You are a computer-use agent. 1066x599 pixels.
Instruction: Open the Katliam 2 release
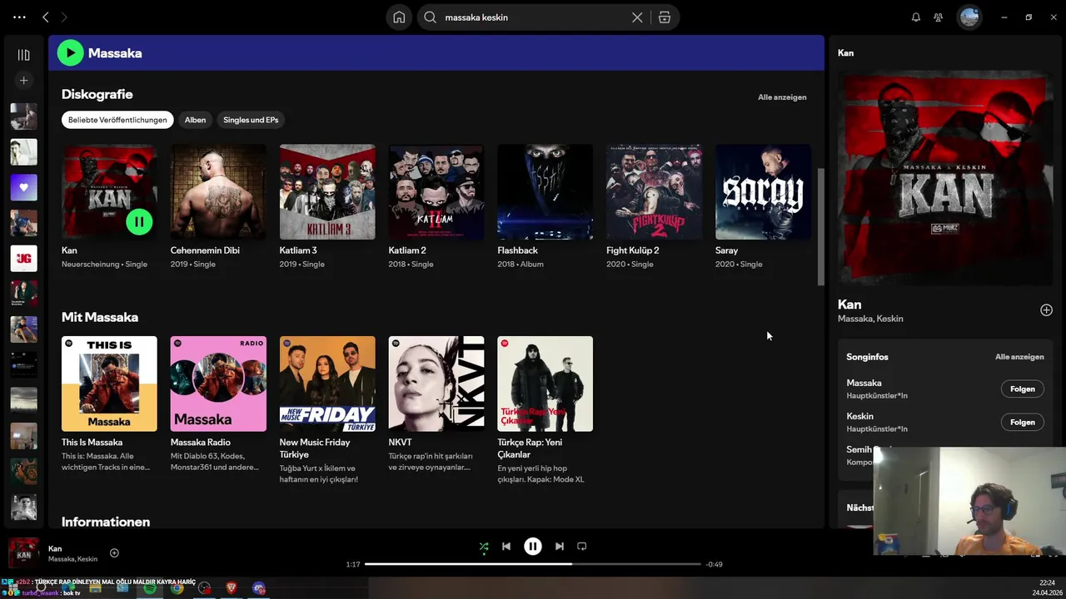tap(436, 191)
